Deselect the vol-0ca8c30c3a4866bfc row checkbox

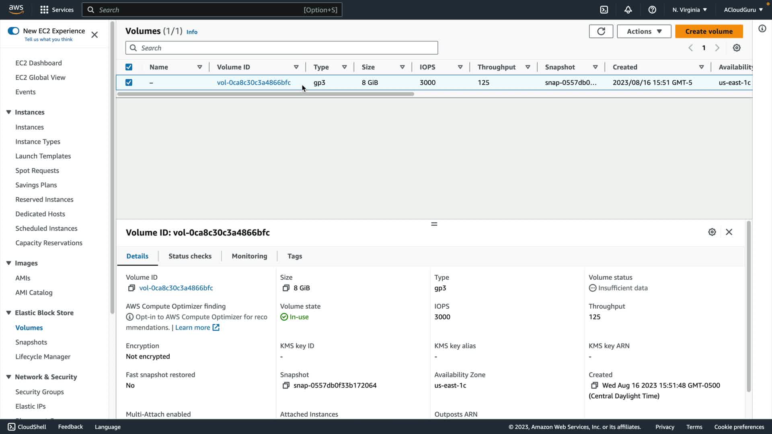[x=129, y=82]
